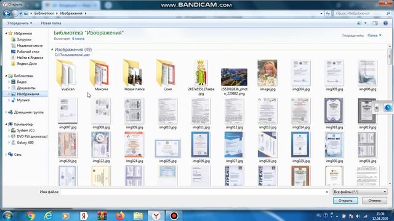The height and width of the screenshot is (221, 394).
Task: Click the Windows Start button
Action: click(7, 215)
